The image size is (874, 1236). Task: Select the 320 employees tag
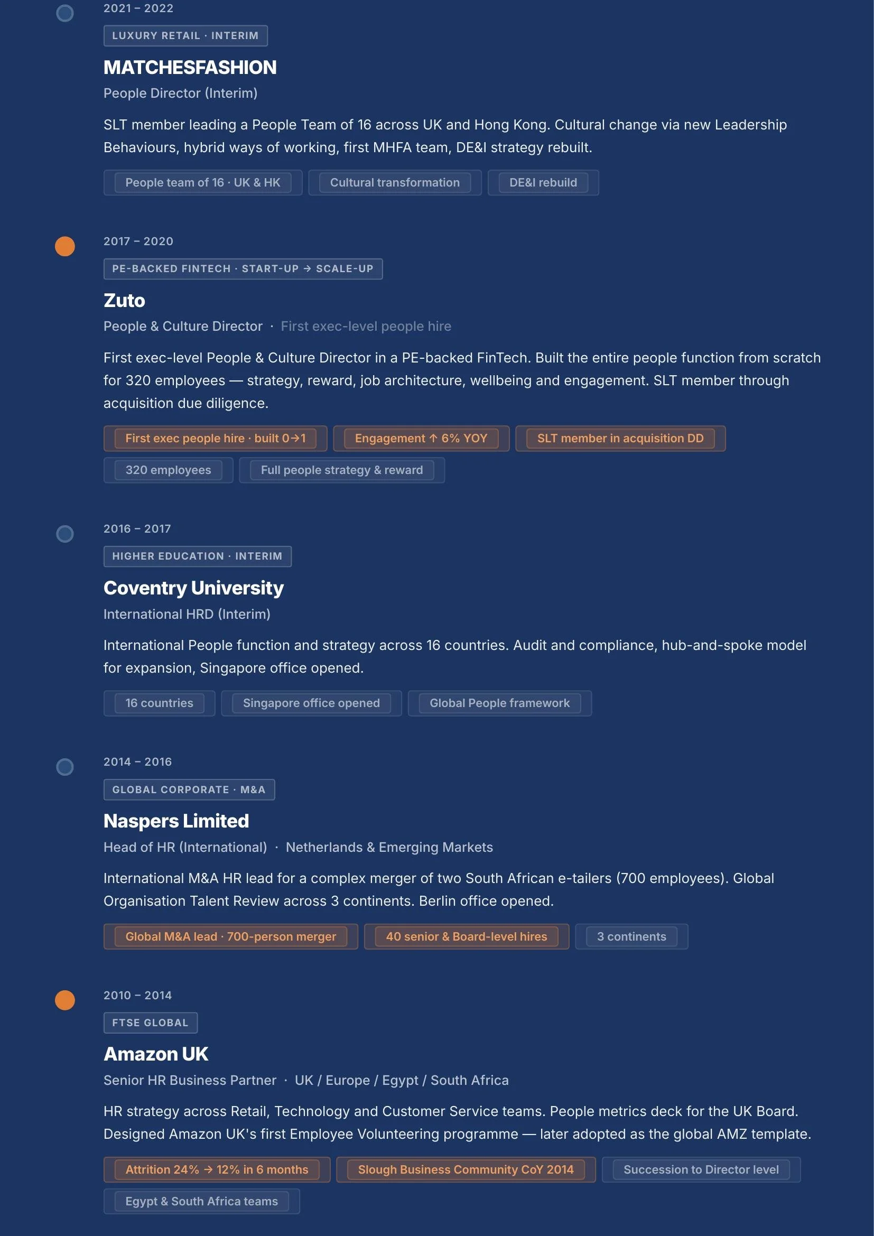coord(169,470)
